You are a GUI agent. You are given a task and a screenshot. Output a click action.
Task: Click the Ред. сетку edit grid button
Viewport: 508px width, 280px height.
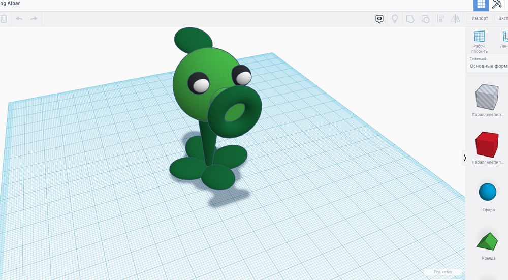click(442, 272)
